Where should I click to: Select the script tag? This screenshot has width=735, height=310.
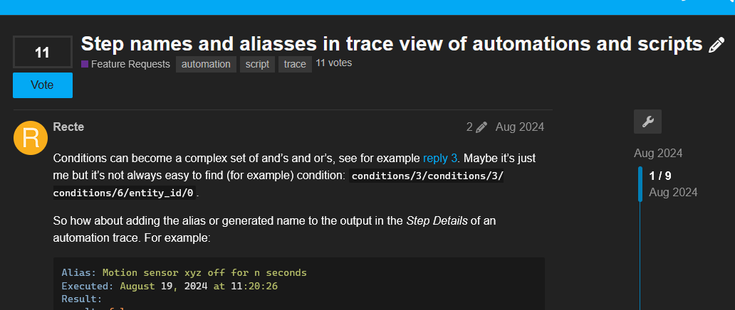click(257, 64)
